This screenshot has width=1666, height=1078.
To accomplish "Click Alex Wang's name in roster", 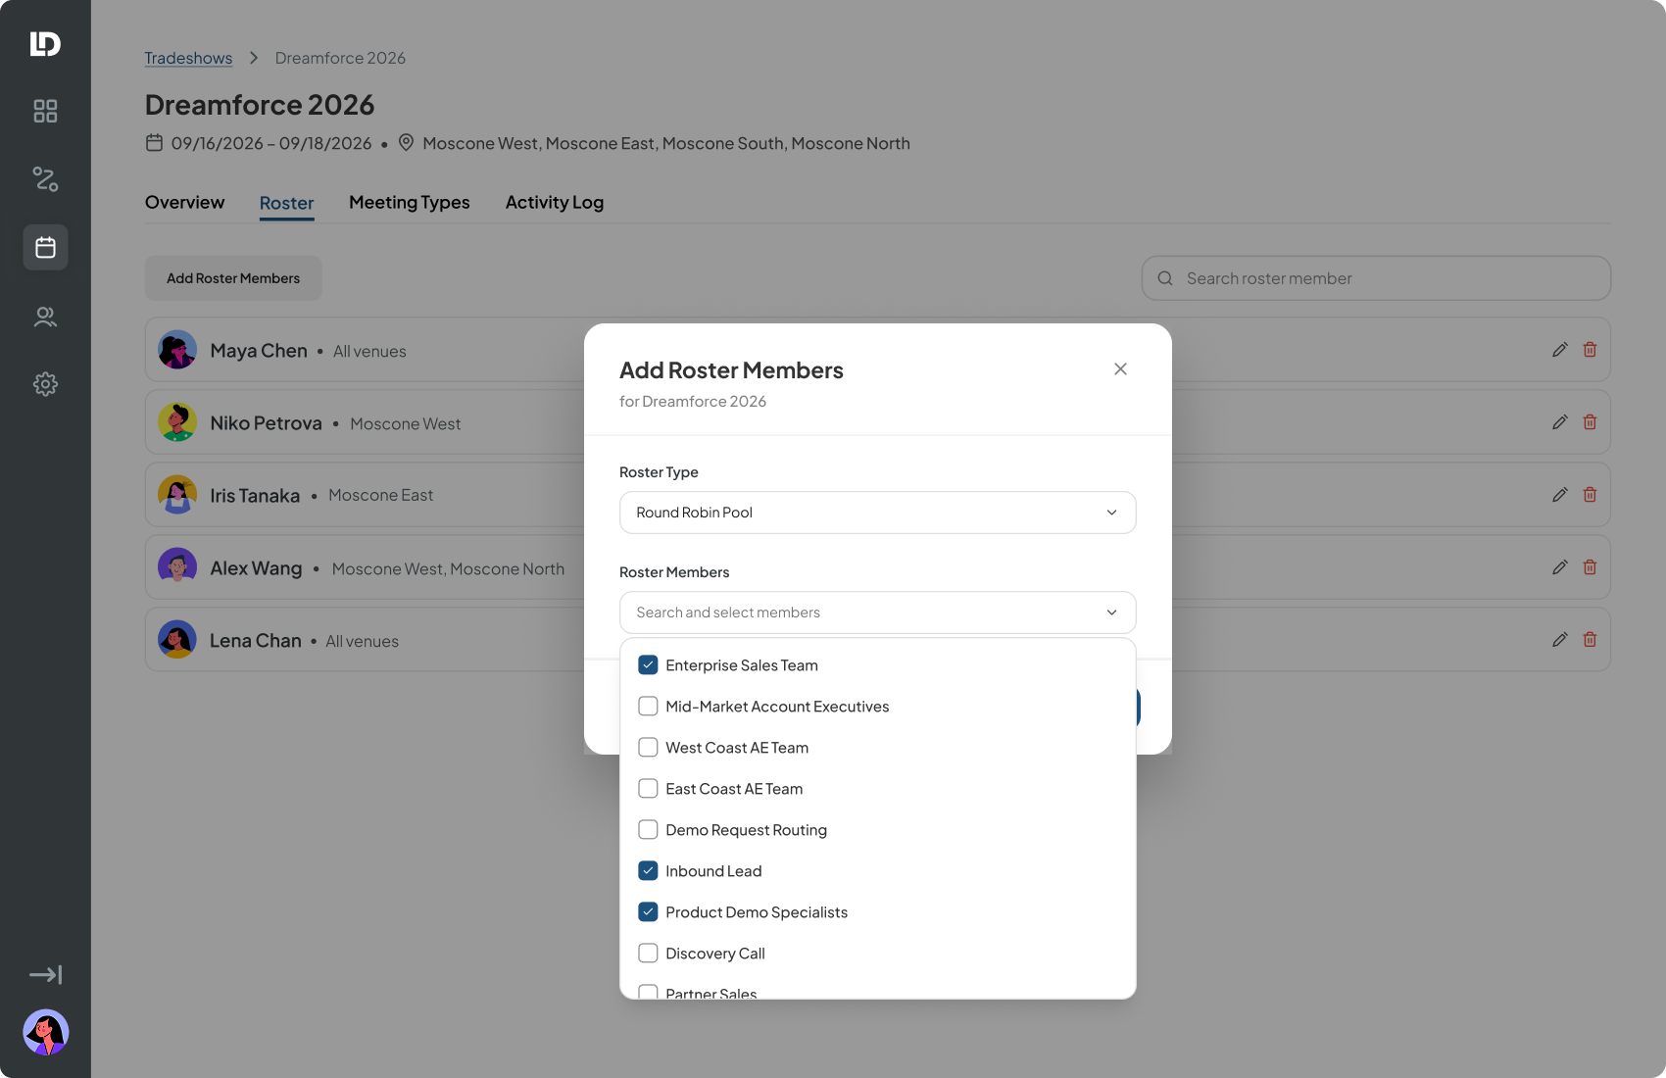I will (x=256, y=568).
